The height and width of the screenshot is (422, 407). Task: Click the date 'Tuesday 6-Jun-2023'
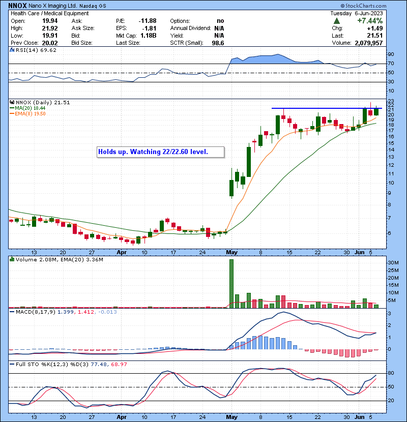pos(356,13)
